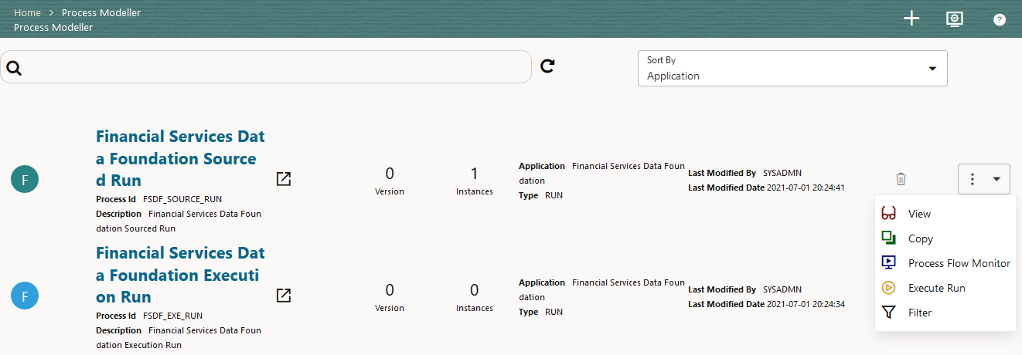This screenshot has height=355, width=1022.
Task: Click the green F avatar of Sourced Run
Action: [25, 180]
